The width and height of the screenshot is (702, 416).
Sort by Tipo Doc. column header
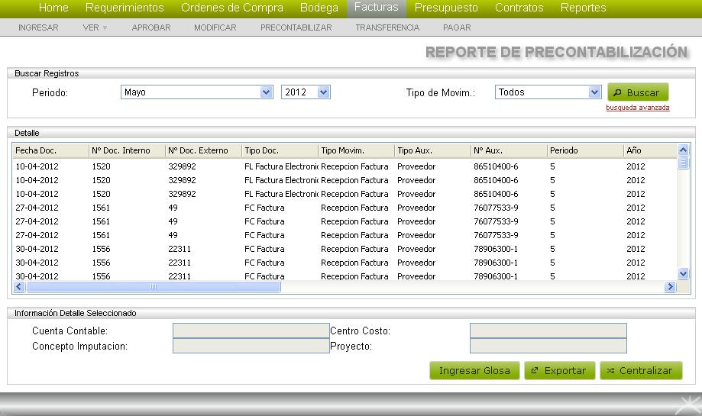(x=280, y=150)
